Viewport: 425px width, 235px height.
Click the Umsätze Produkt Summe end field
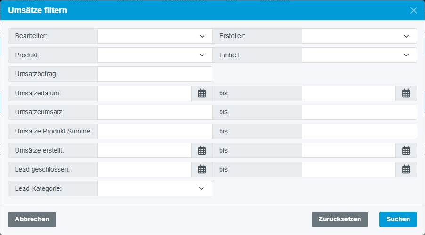click(359, 131)
